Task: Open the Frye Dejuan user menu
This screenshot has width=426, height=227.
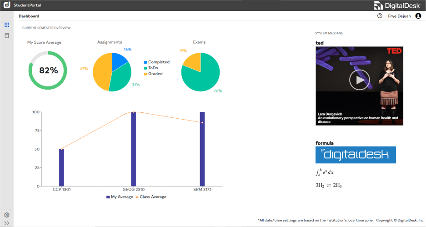Action: [398, 16]
